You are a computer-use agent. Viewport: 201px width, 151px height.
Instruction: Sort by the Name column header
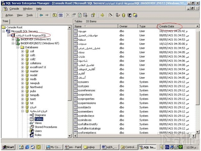[x=96, y=26]
